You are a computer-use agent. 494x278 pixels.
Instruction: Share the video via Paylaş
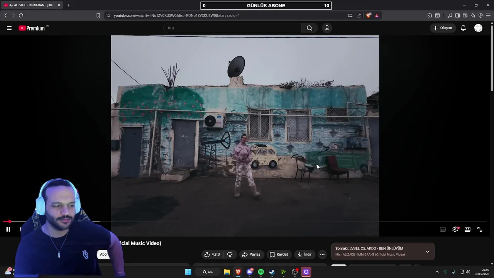pyautogui.click(x=251, y=254)
